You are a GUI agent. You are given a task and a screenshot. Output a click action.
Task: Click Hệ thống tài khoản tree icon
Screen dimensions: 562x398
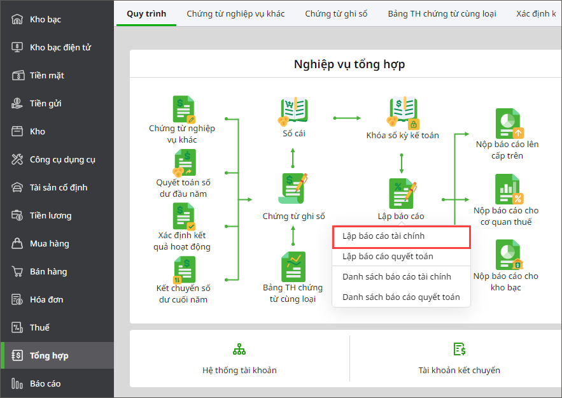pos(239,349)
